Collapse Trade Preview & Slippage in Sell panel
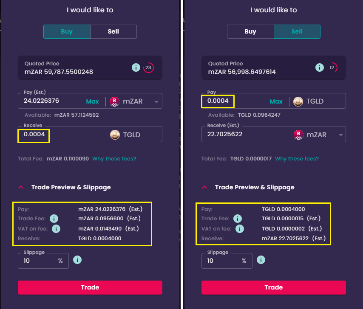 tap(204, 187)
